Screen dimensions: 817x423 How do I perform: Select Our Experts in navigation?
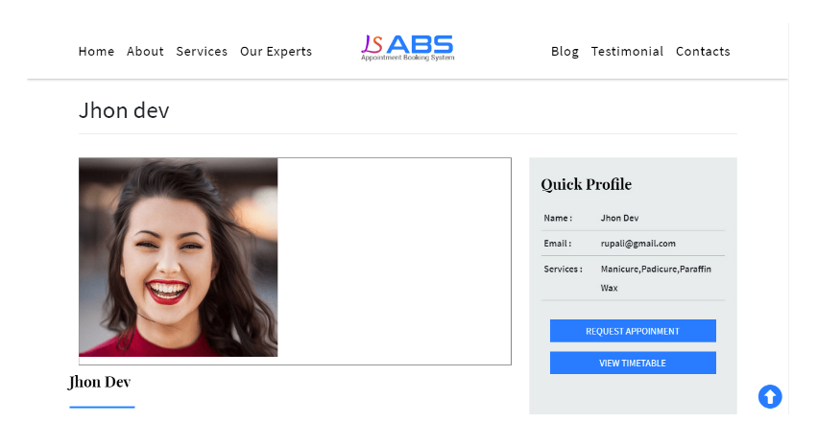(276, 52)
